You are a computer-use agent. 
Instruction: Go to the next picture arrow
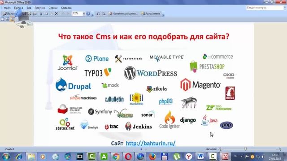pos(146,149)
